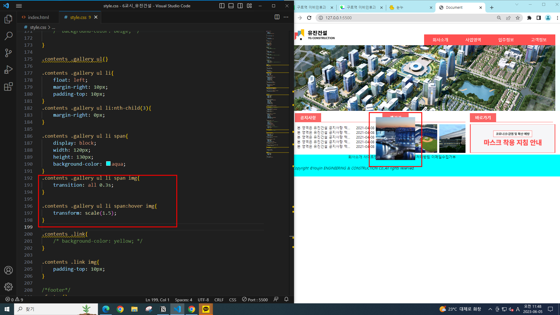Toggle the primary side bar layout button
Viewport: 560px width, 315px height.
[x=222, y=6]
